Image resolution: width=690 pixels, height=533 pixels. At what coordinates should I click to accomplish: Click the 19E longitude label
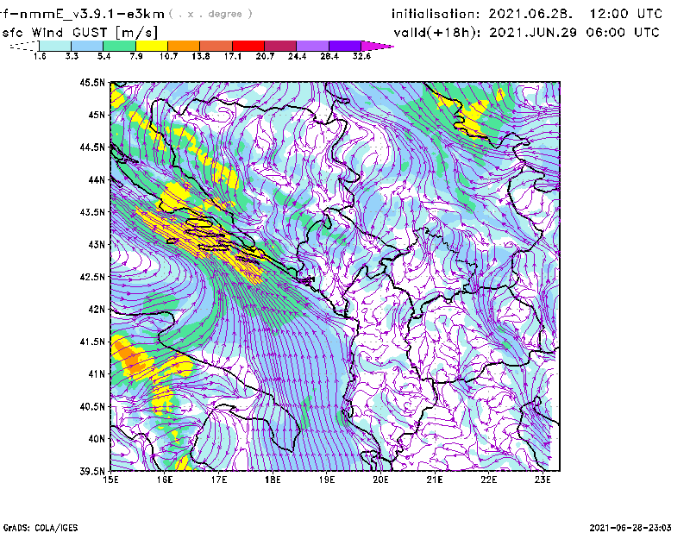[327, 480]
